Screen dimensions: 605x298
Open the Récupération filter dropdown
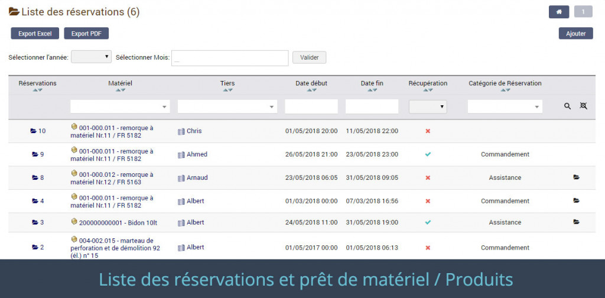pos(428,106)
